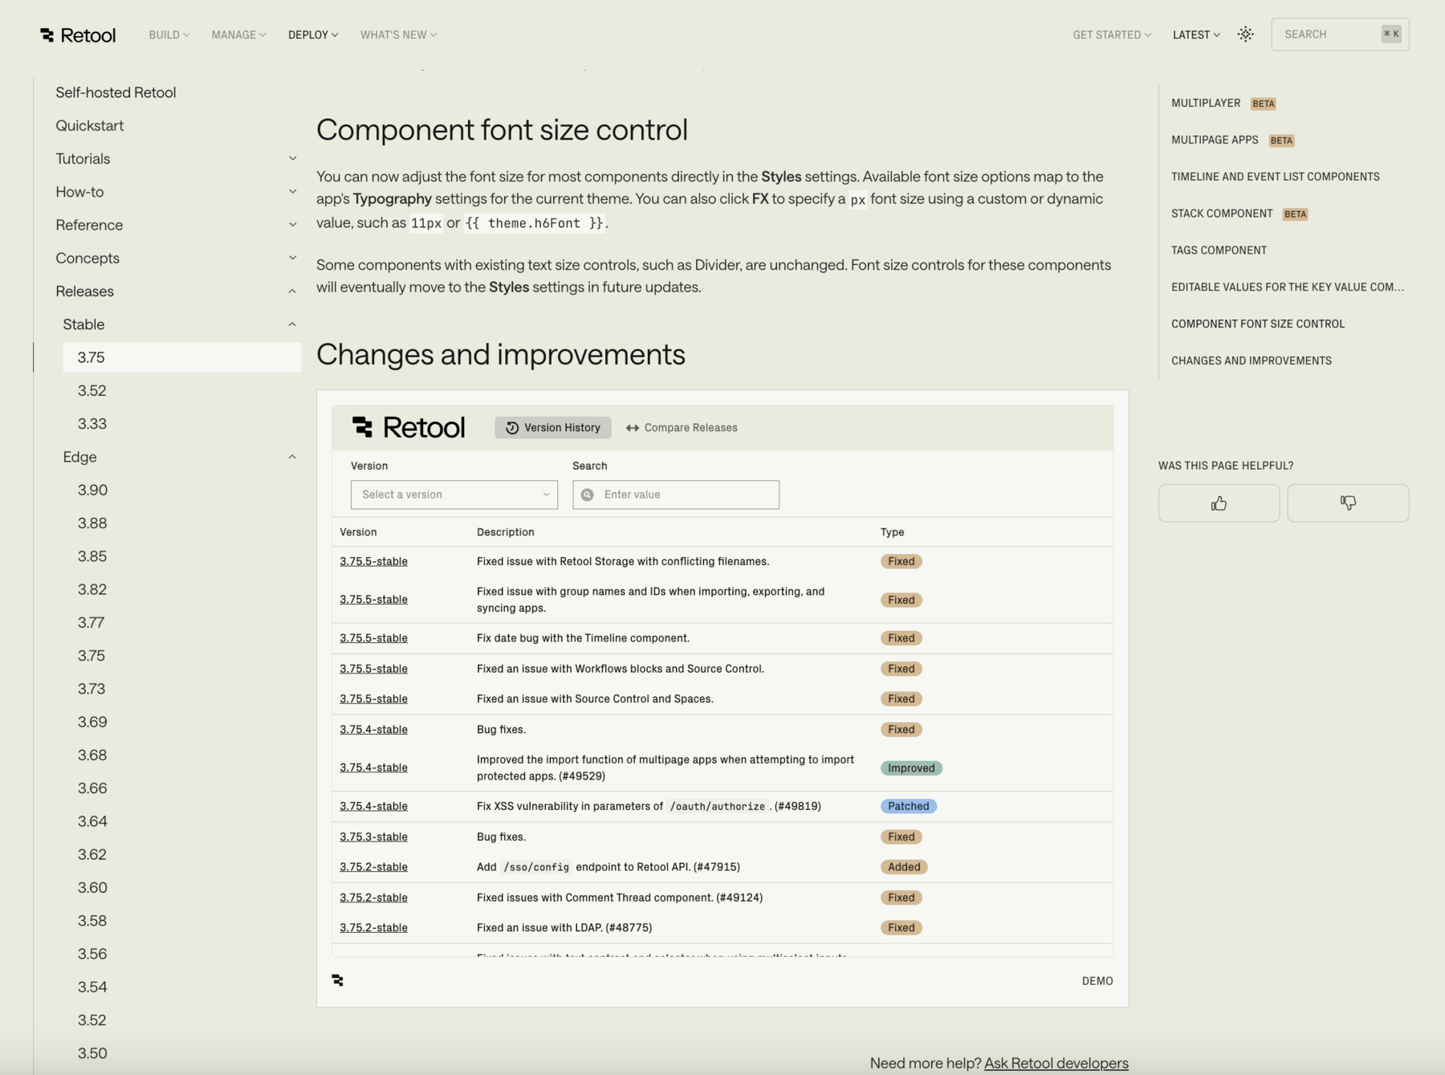This screenshot has width=1445, height=1075.
Task: Jump to Changes and Improvements section
Action: 1252,360
